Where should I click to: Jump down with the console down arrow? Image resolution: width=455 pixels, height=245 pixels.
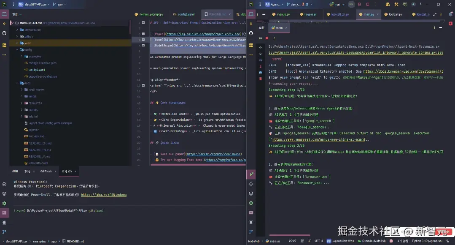[261, 54]
